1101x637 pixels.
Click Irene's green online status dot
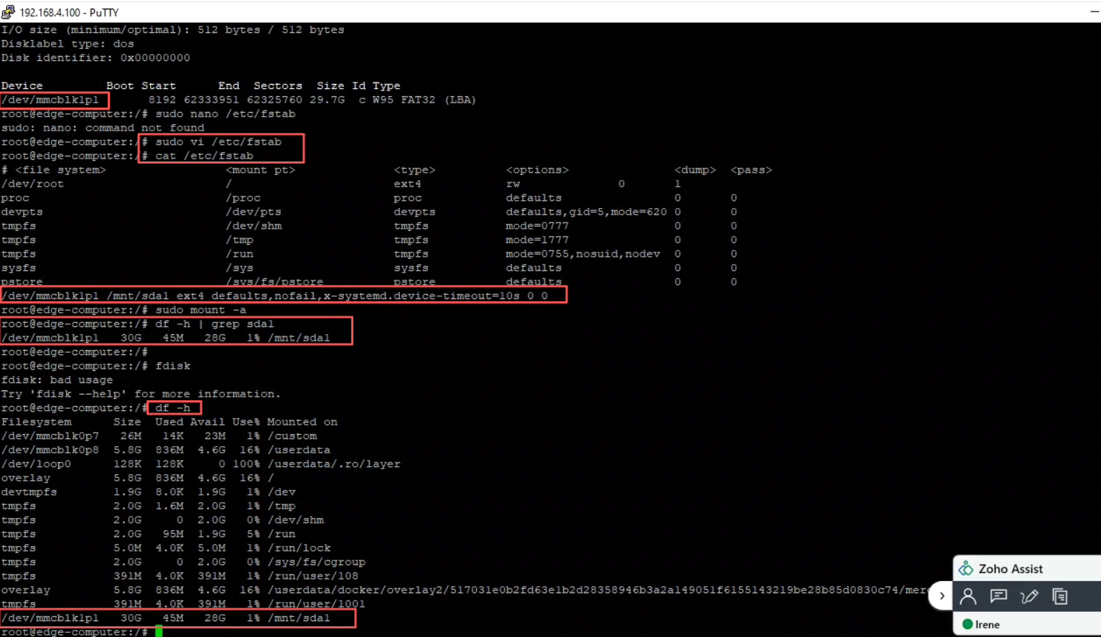967,624
